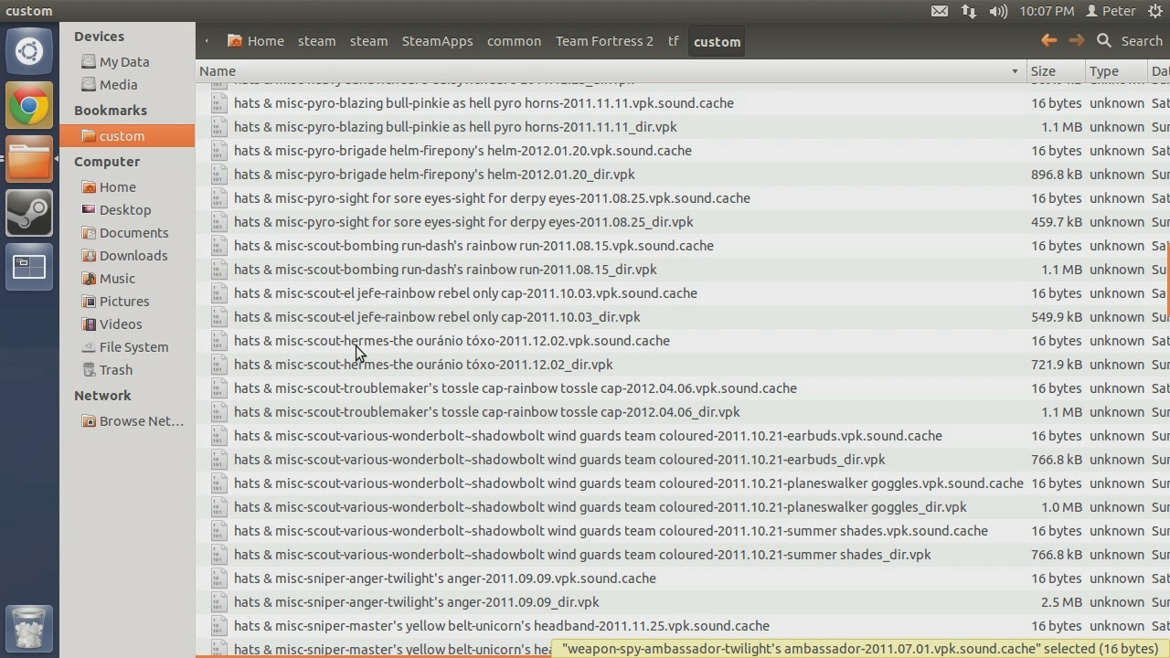The height and width of the screenshot is (658, 1170).
Task: Open the Trash icon in the launcher
Action: pos(29,629)
